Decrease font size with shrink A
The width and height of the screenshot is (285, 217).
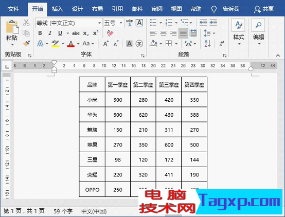tap(116, 44)
